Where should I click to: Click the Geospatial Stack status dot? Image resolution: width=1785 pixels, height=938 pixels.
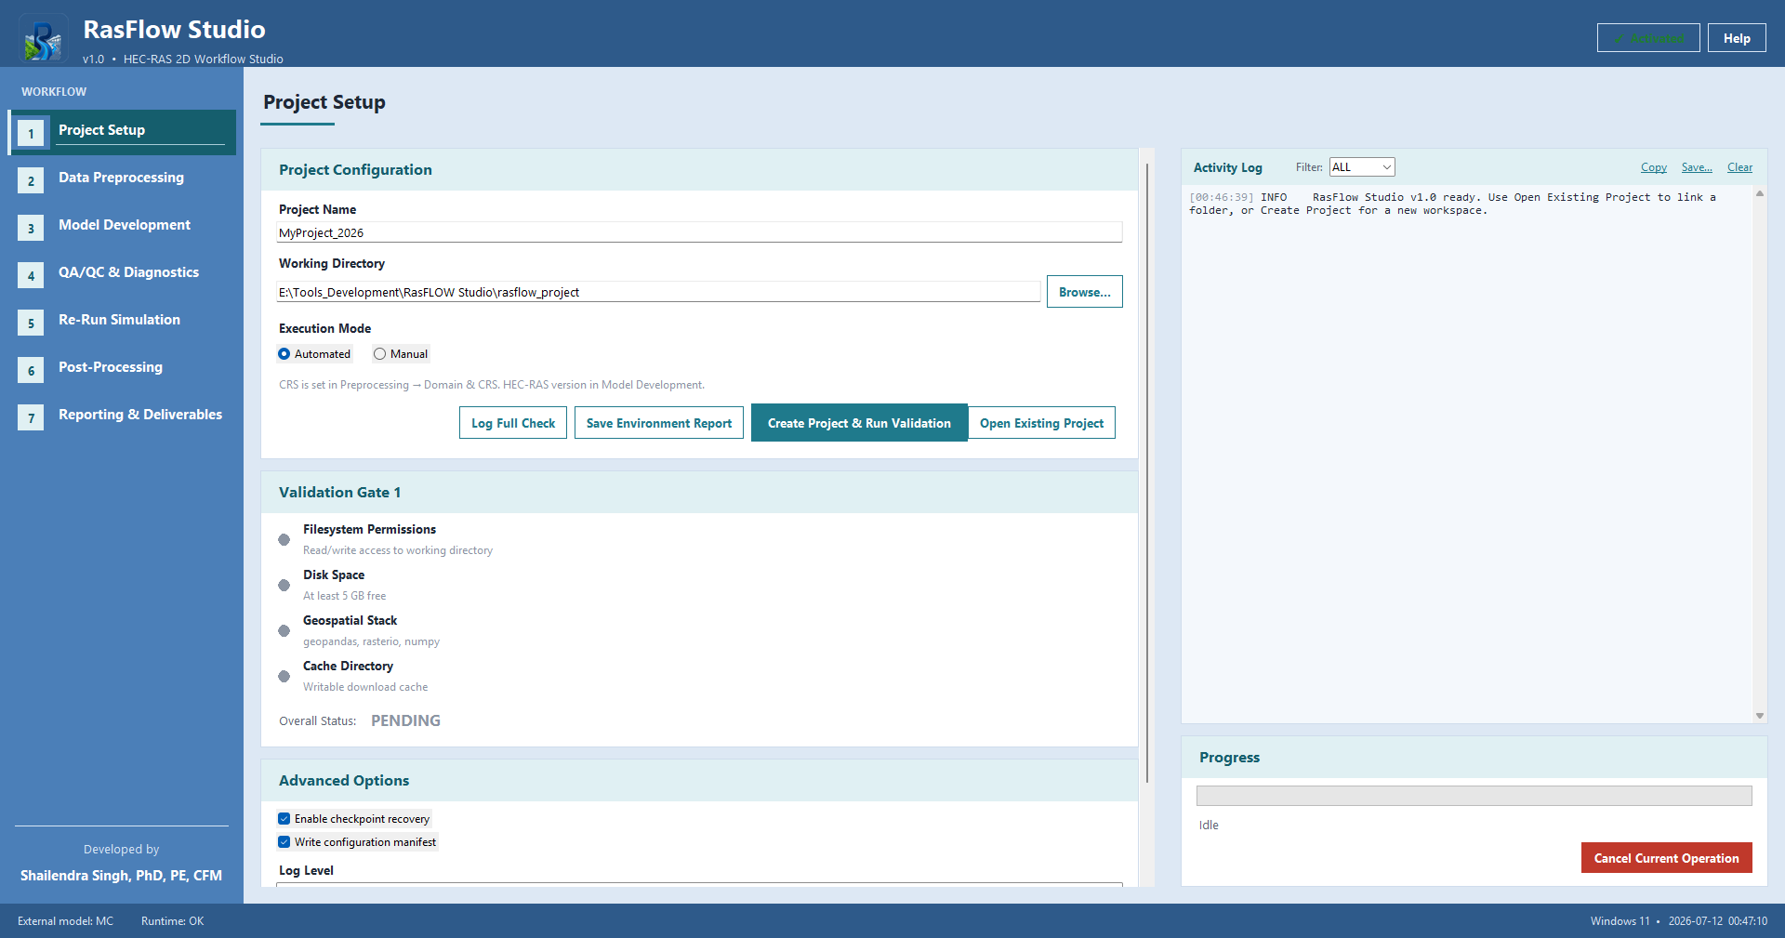(x=284, y=630)
